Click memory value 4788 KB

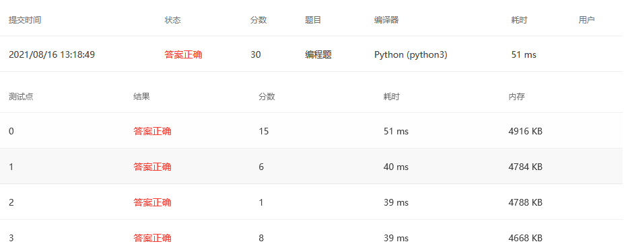[x=525, y=203]
